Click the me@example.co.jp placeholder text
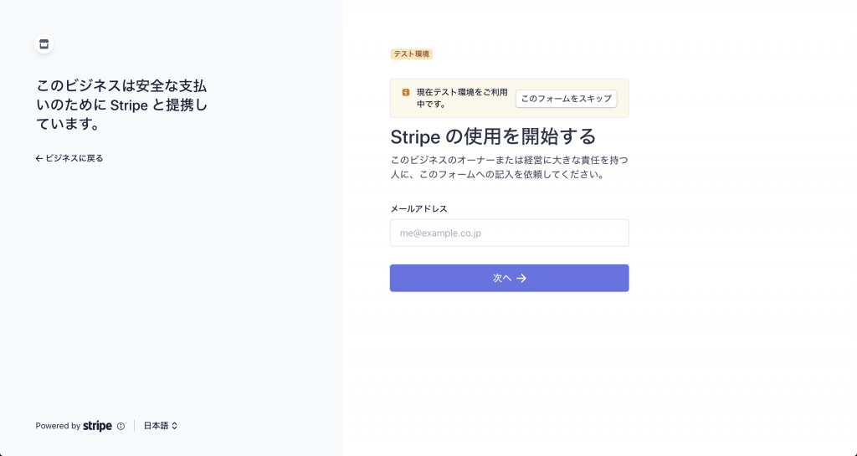The width and height of the screenshot is (857, 456). [440, 233]
